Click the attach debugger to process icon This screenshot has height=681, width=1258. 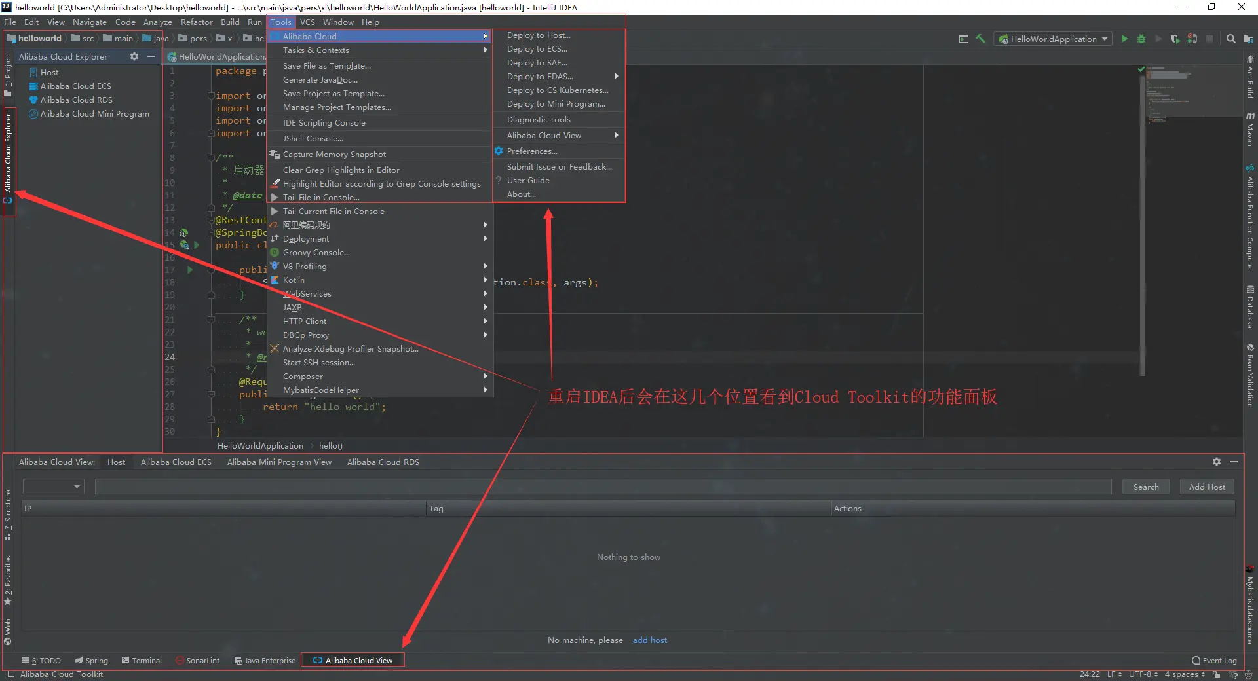click(1192, 39)
